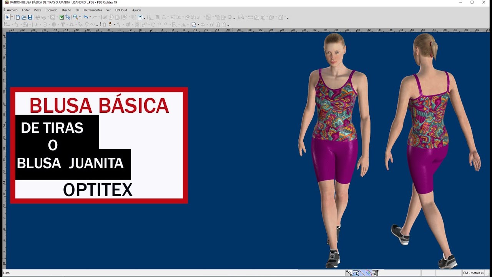Screen dimensions: 492x277
Task: Expand dropdown arrow after the globe icon
Action: point(234,18)
